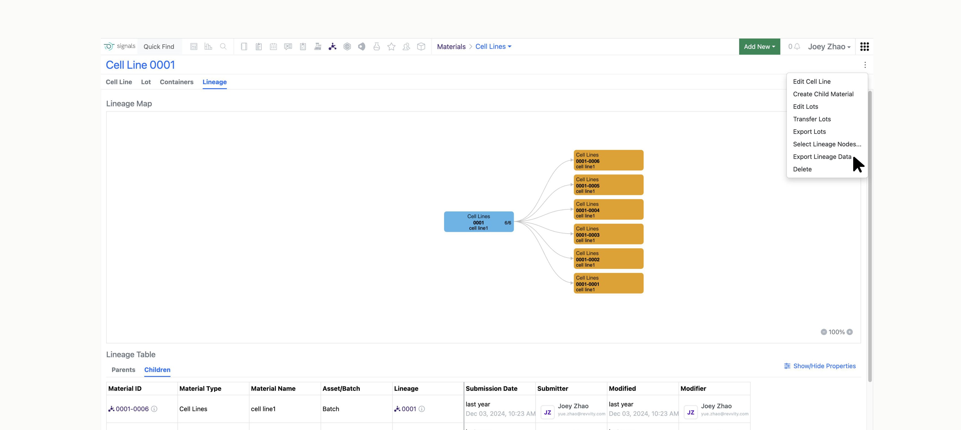The width and height of the screenshot is (961, 430).
Task: Switch to the Lot tab
Action: (146, 82)
